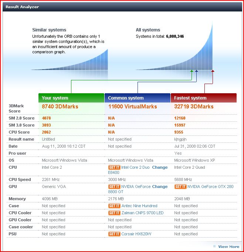Click the list icon beside View More
This screenshot has height=252, width=244.
pos(214,246)
